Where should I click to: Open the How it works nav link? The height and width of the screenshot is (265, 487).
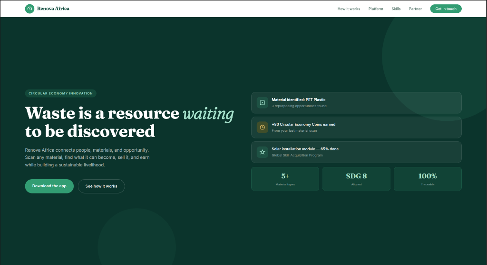point(349,9)
